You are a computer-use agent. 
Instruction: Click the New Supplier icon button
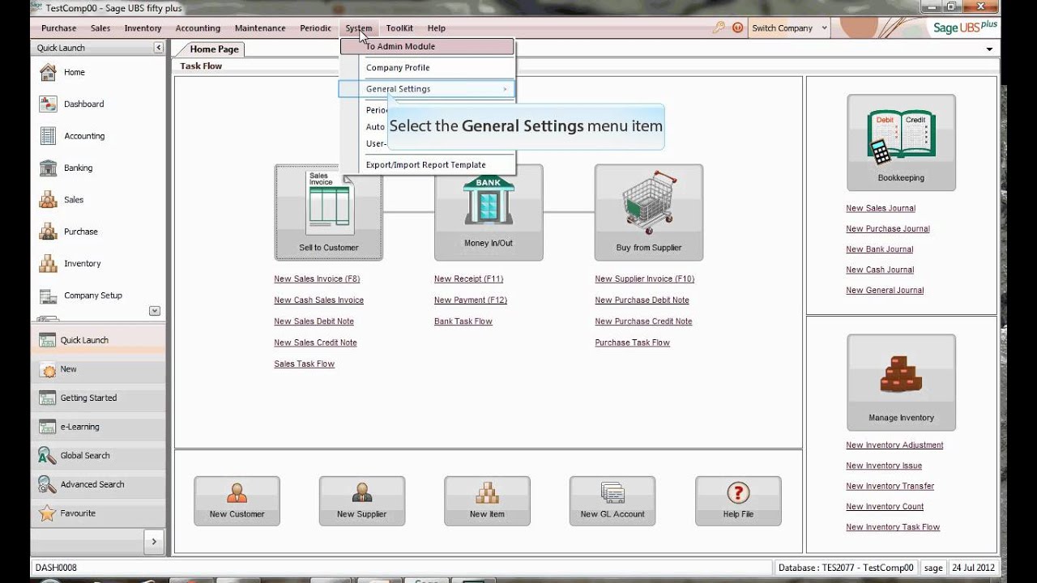[x=361, y=500]
